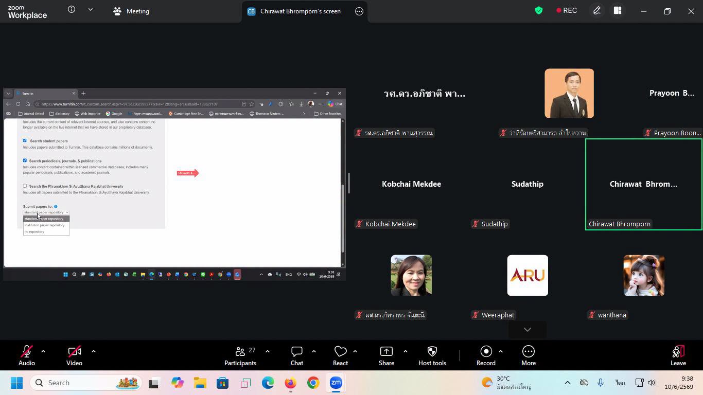Expand the participants options arrow

tap(268, 351)
